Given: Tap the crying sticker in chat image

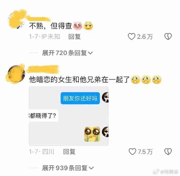Looking at the screenshot, I should pos(92,134).
